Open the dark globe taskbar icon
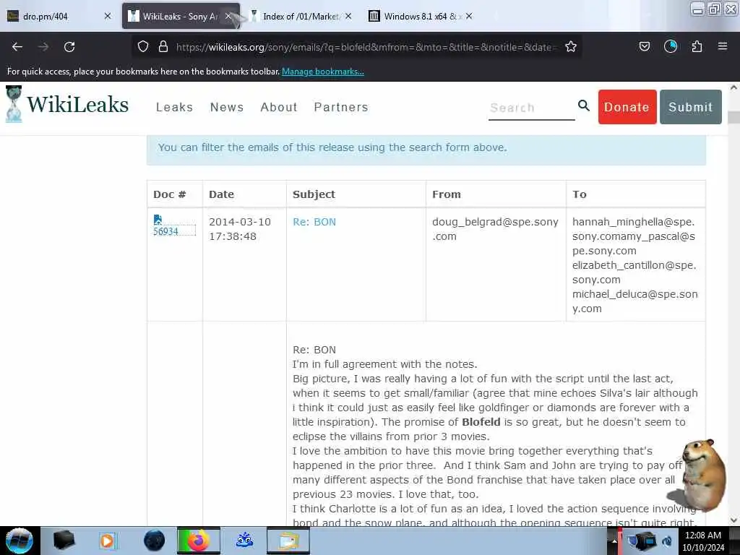Viewport: 740px width, 555px height. [x=154, y=541]
